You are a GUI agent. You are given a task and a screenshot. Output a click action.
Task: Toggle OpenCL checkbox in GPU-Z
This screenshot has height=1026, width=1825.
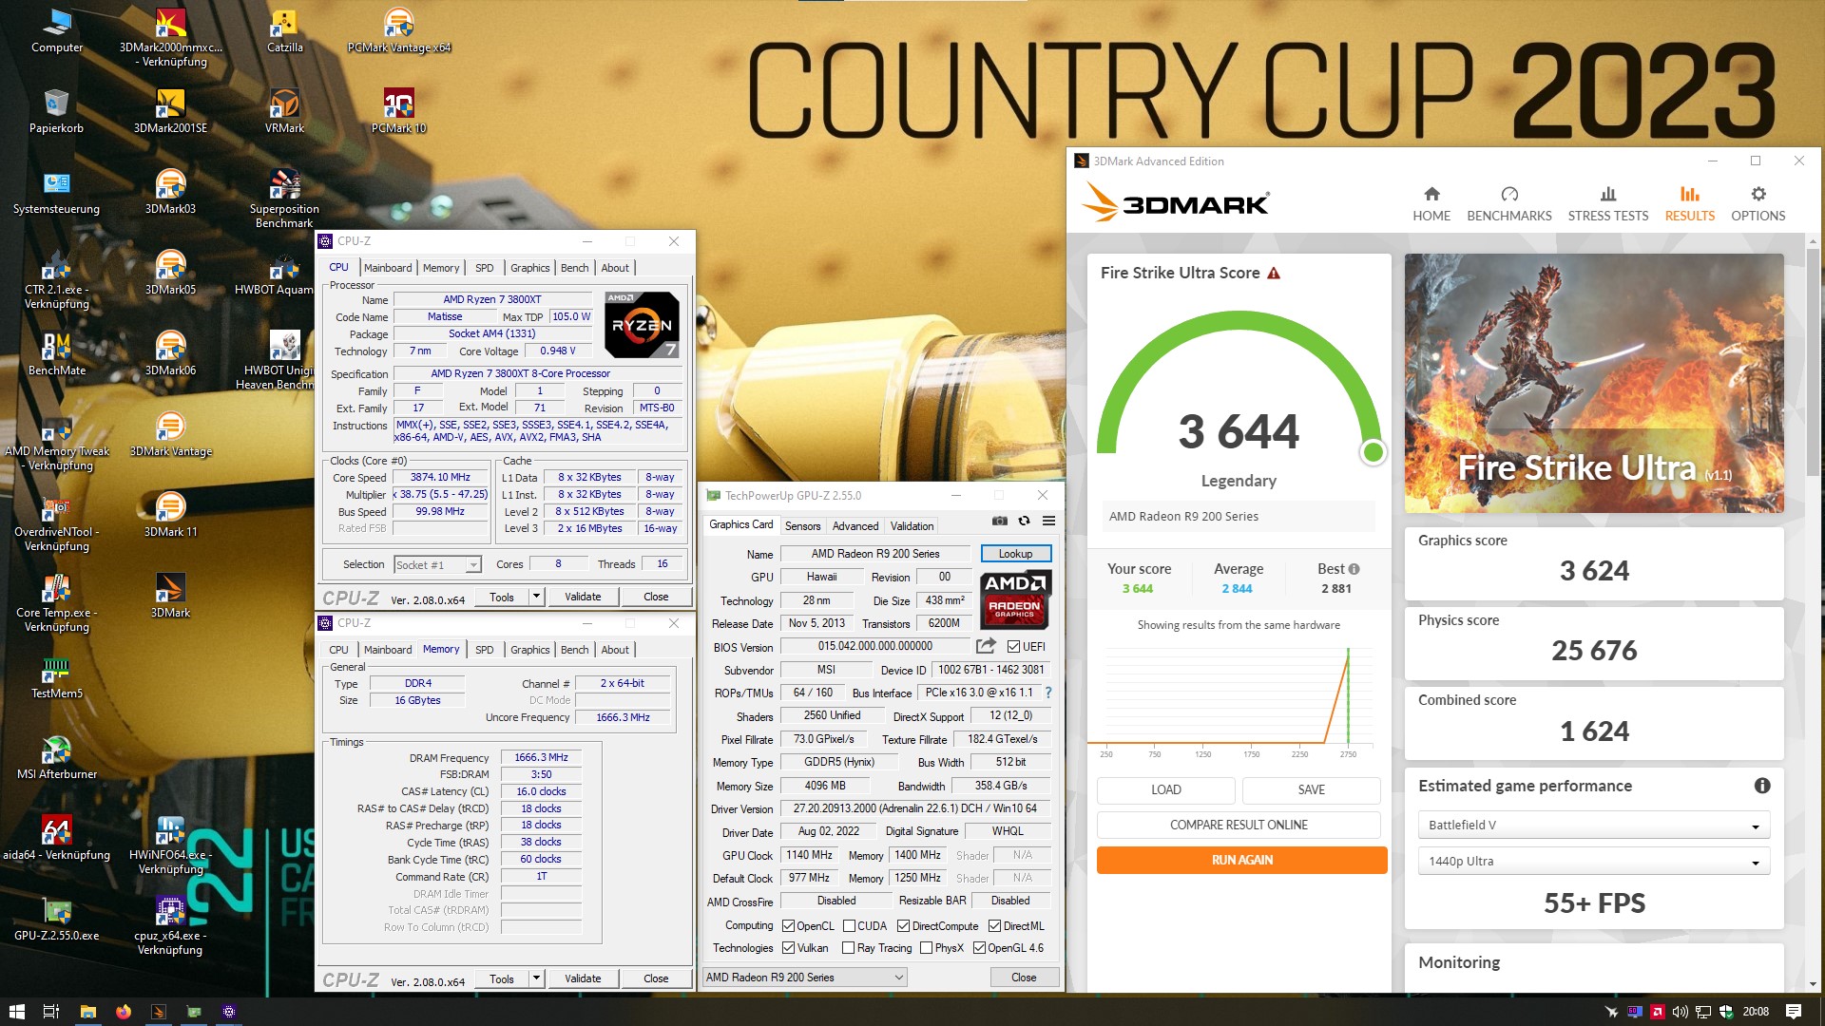coord(788,926)
